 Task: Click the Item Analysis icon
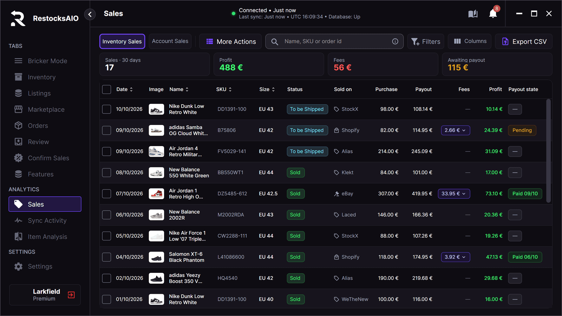point(18,237)
